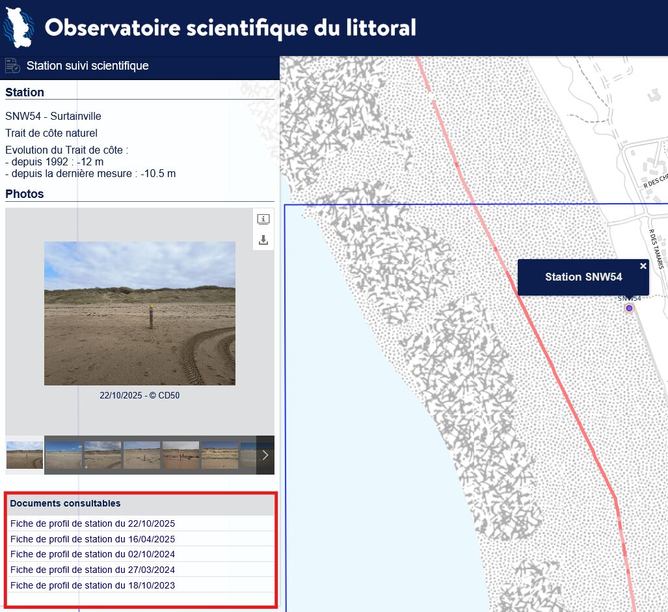668x612 pixels.
Task: Select the fourth photo thumbnail
Action: click(x=142, y=455)
